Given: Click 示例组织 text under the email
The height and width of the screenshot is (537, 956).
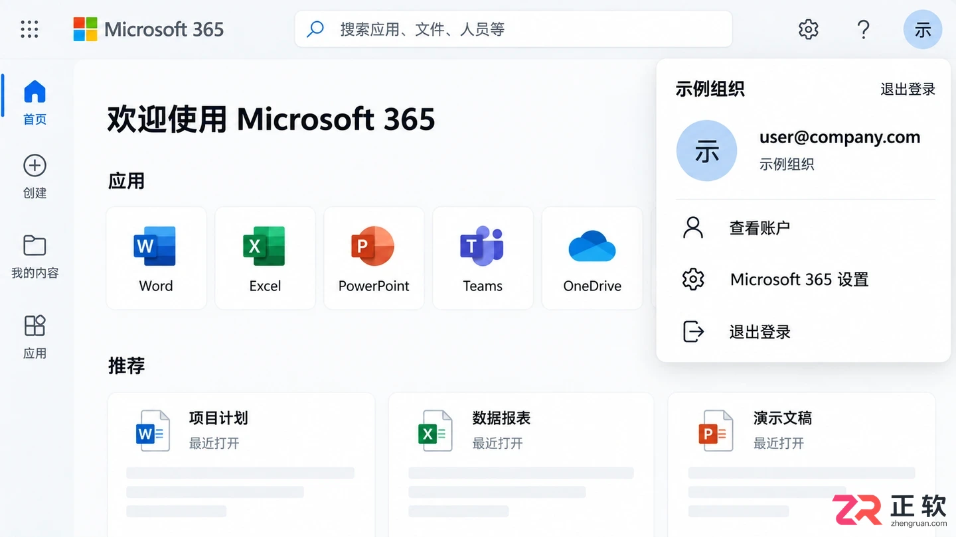Looking at the screenshot, I should tap(787, 164).
